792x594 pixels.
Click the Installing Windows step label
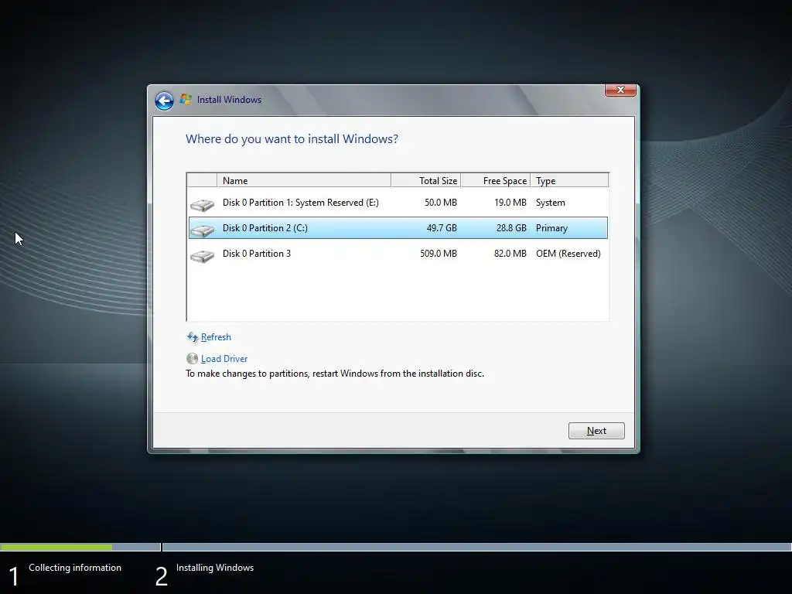215,568
